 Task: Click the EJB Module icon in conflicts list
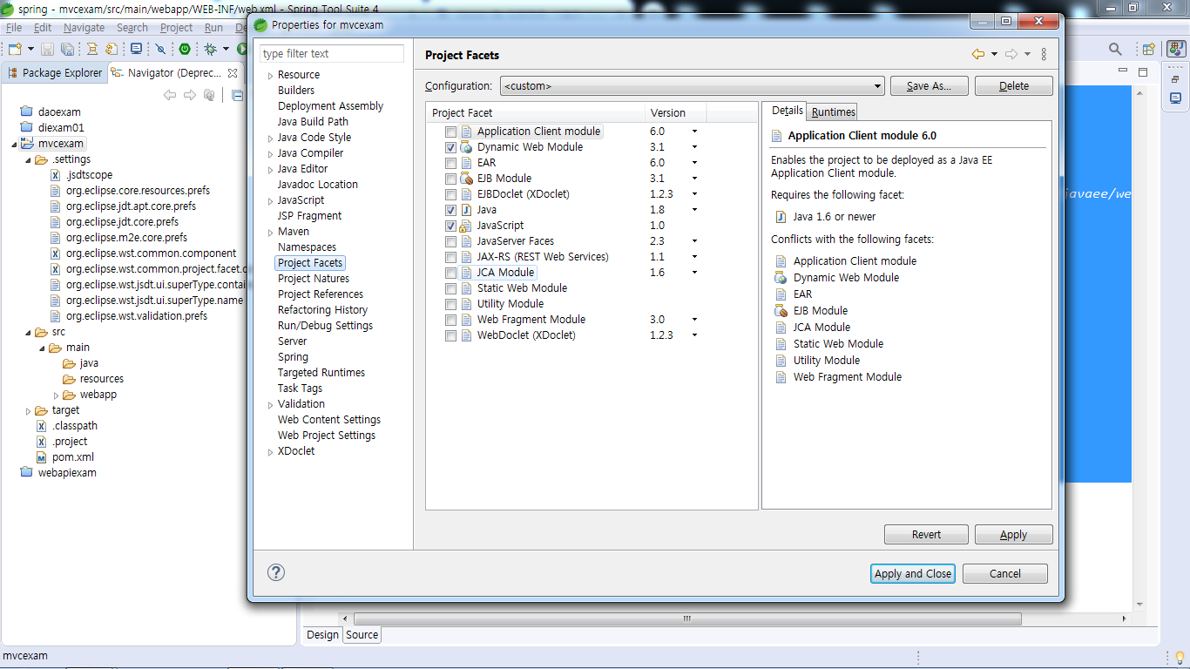point(781,310)
